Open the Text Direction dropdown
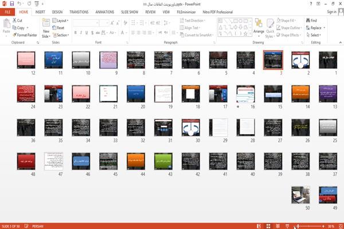 (x=193, y=21)
